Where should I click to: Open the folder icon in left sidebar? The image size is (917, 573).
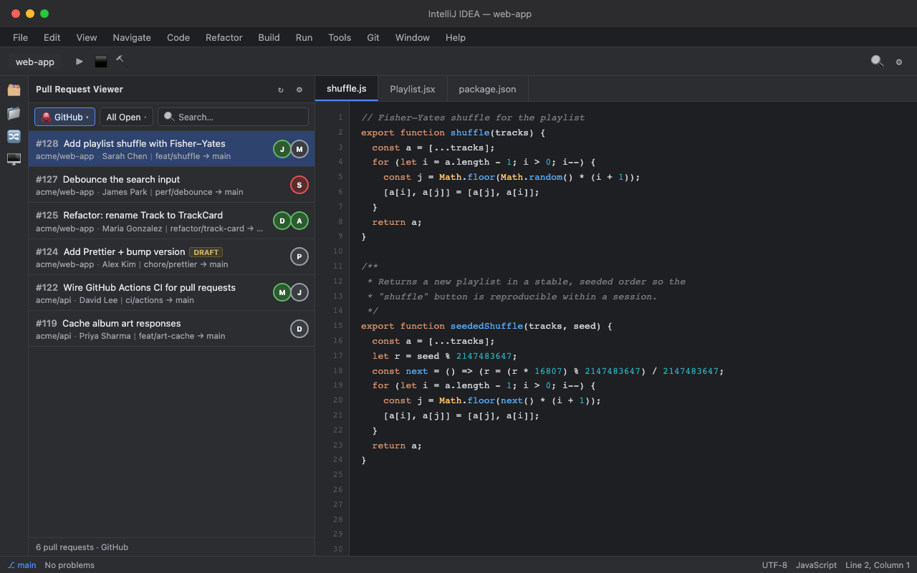pos(14,112)
